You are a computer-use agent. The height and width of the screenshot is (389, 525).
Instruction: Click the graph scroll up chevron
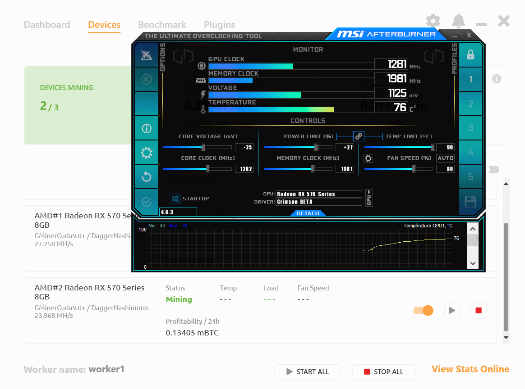tap(472, 229)
